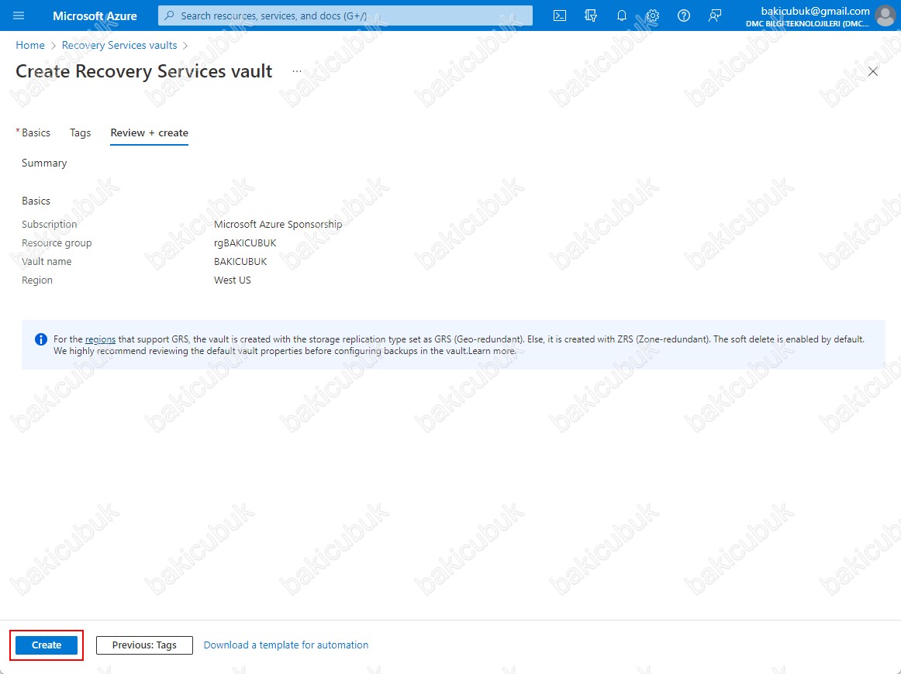Follow the regions link in the notice

point(101,339)
